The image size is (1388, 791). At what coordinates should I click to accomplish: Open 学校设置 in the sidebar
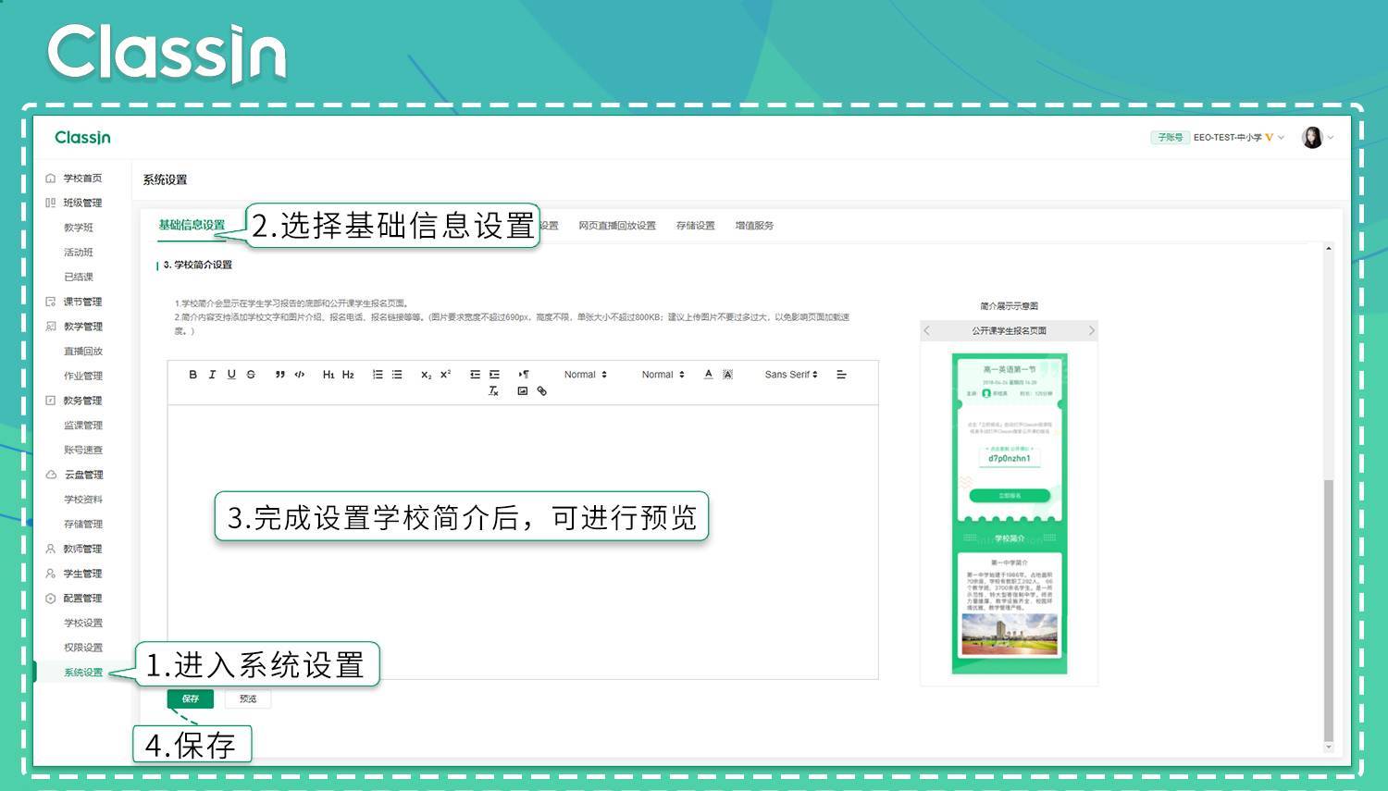point(83,623)
